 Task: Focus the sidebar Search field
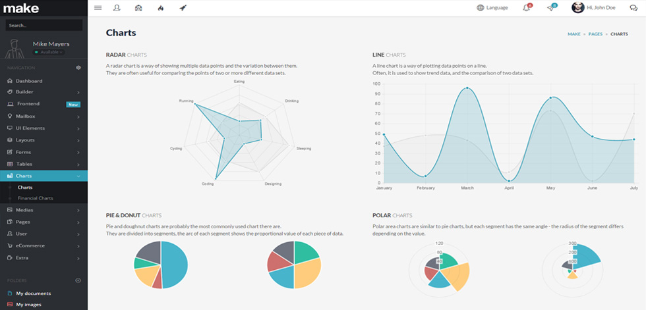pos(44,25)
